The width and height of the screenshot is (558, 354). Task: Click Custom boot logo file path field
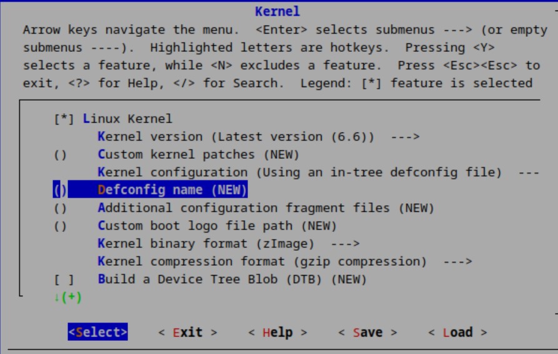[x=60, y=226]
